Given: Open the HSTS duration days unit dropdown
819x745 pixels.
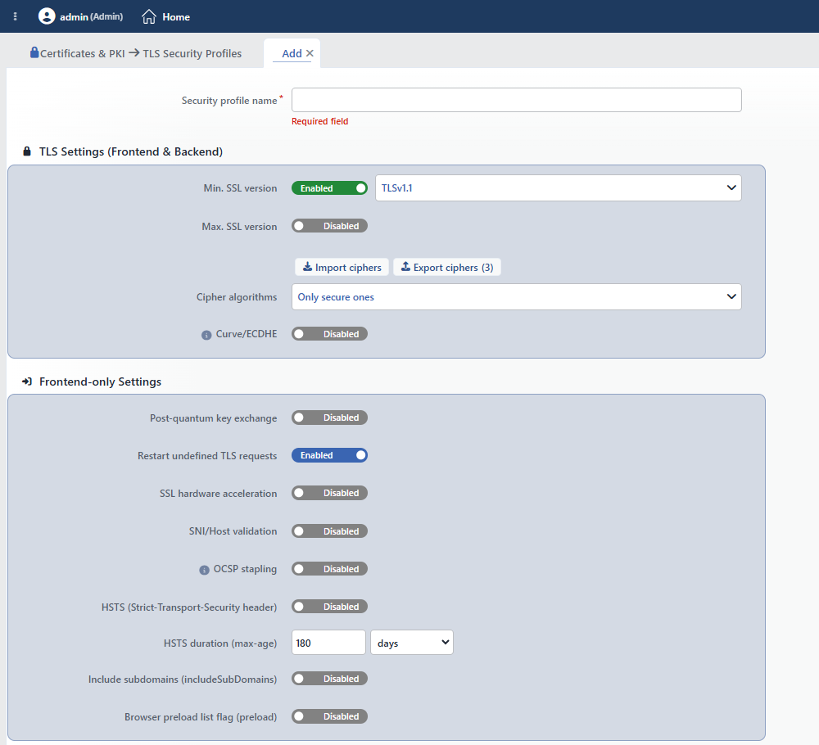Looking at the screenshot, I should pos(412,643).
